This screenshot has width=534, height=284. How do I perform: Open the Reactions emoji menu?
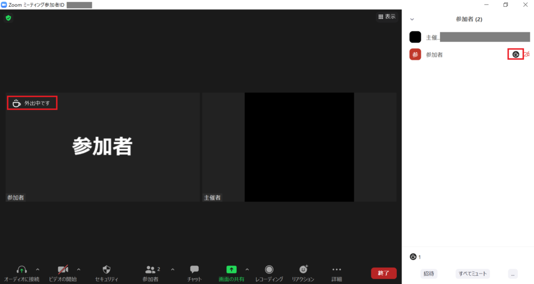pos(303,273)
